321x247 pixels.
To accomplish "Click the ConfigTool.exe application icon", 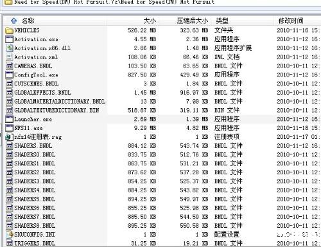I will [x=9, y=75].
